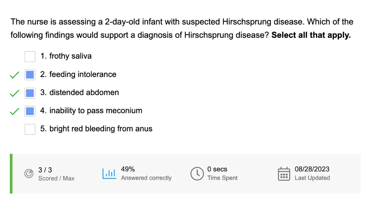The width and height of the screenshot is (368, 209).
Task: Click the bar chart statistics icon
Action: (109, 174)
